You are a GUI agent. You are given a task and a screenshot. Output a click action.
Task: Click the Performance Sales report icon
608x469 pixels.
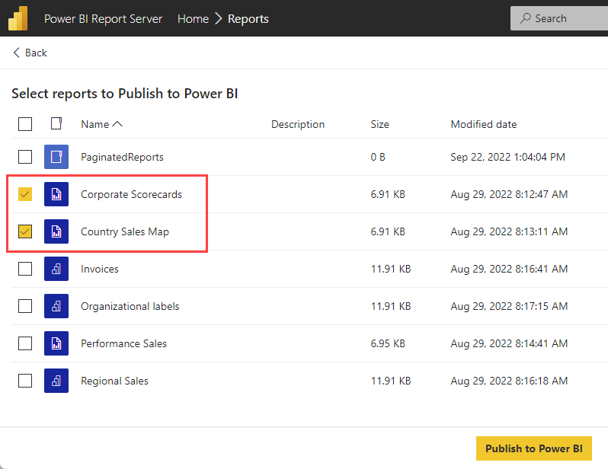(56, 343)
